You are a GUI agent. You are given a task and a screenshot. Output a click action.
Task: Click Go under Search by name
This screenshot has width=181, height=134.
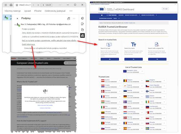(x=134, y=59)
